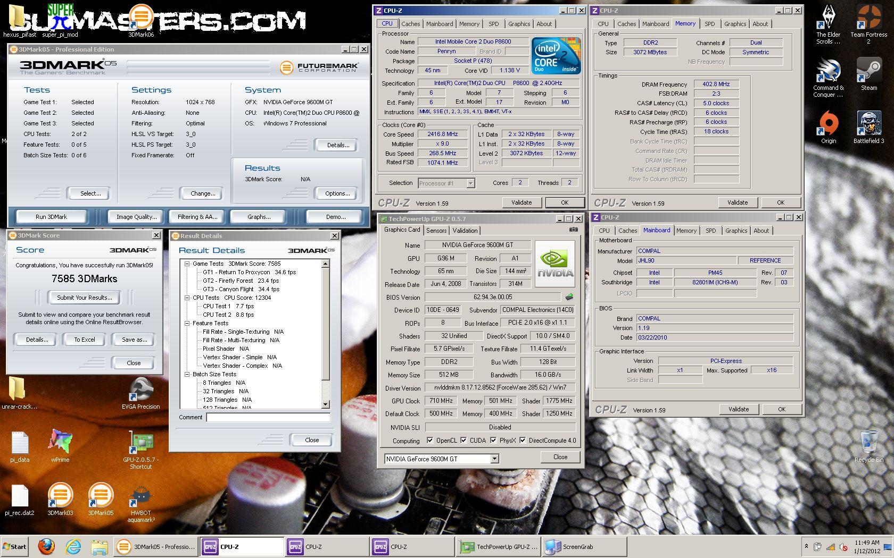
Task: Click To Excel button
Action: point(85,340)
